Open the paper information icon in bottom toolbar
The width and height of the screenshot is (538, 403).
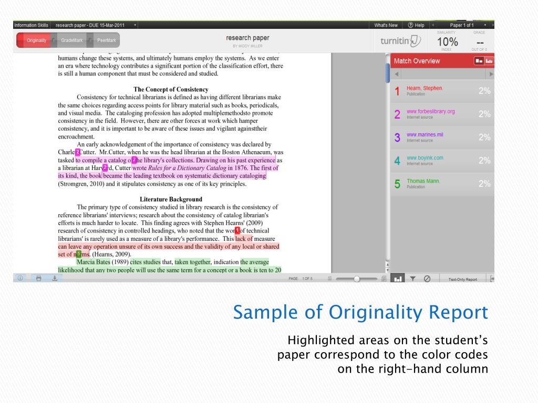(x=20, y=278)
